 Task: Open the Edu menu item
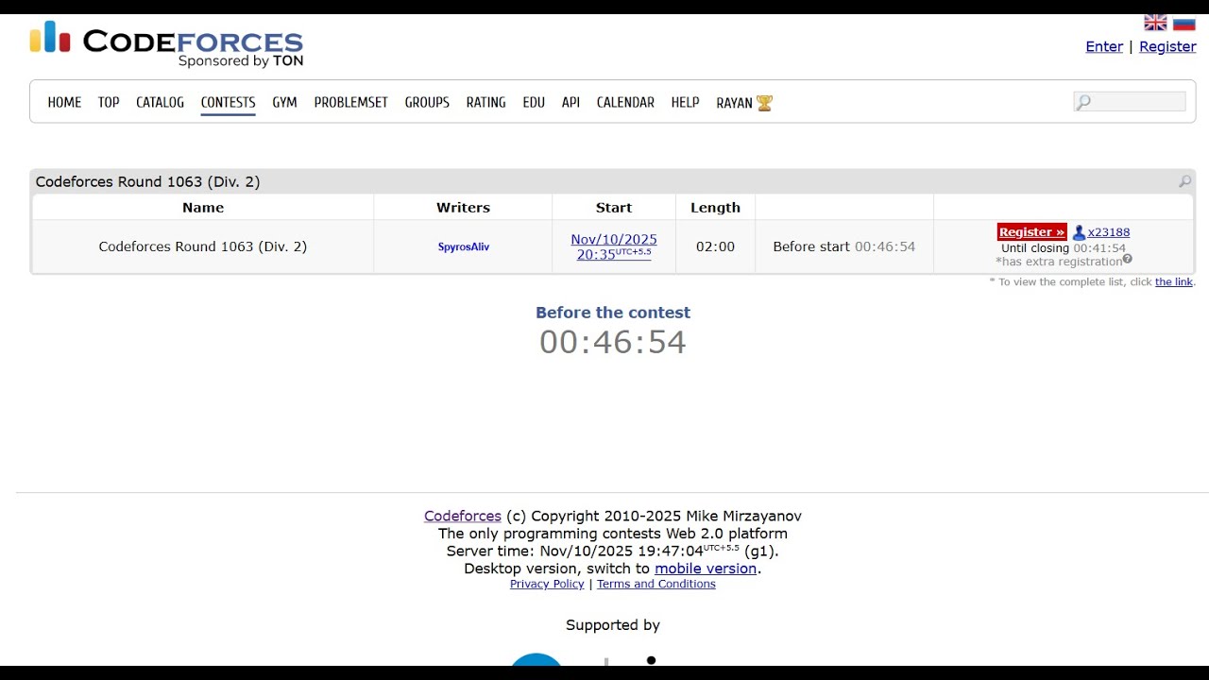pos(534,102)
